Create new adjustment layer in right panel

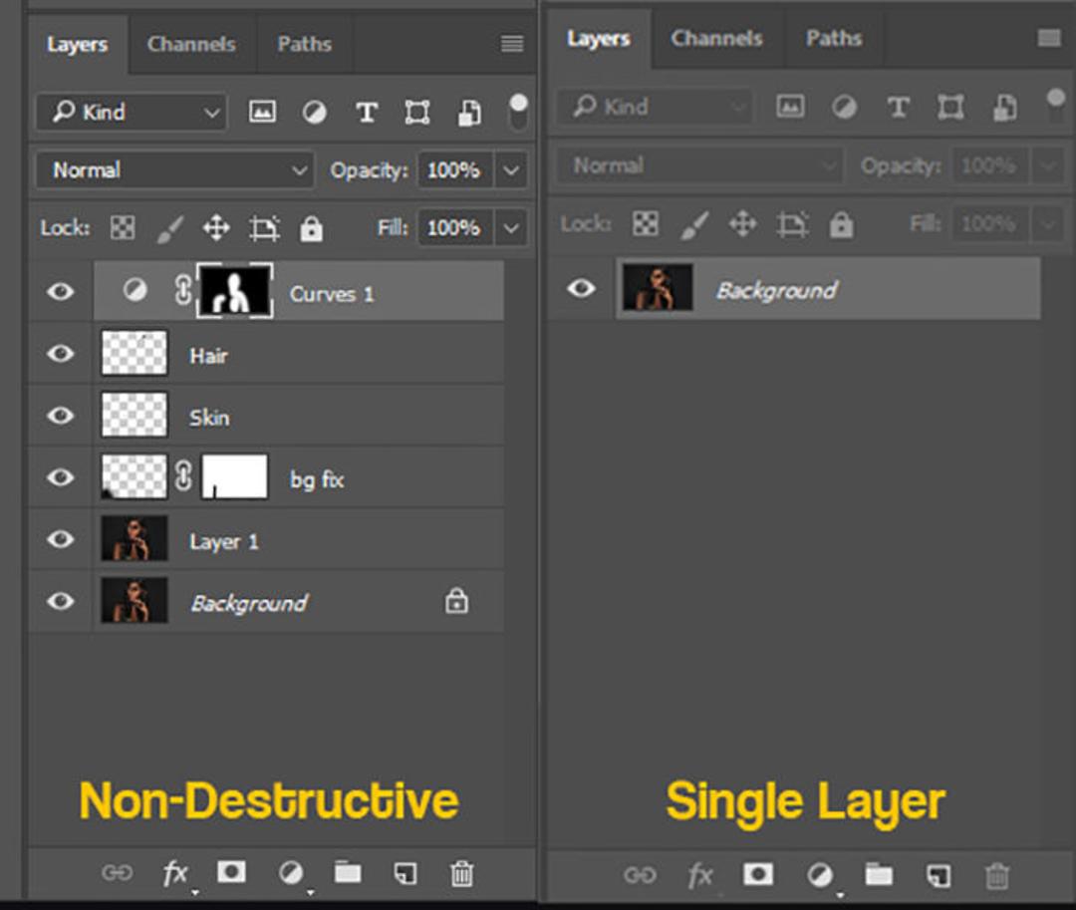[x=820, y=875]
